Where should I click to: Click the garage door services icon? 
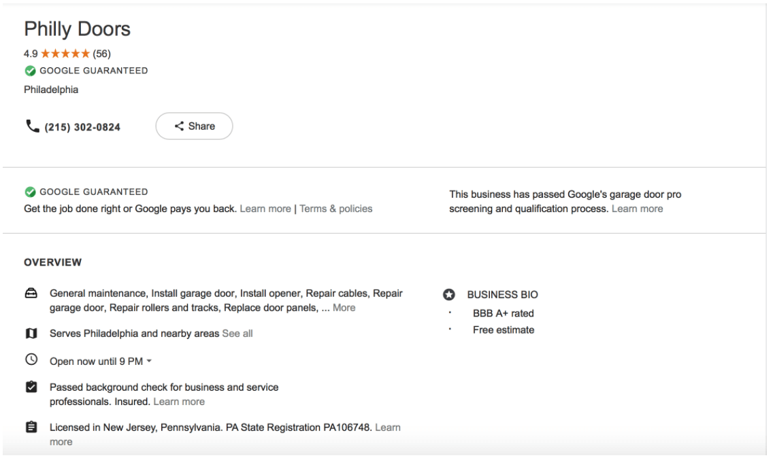[31, 294]
